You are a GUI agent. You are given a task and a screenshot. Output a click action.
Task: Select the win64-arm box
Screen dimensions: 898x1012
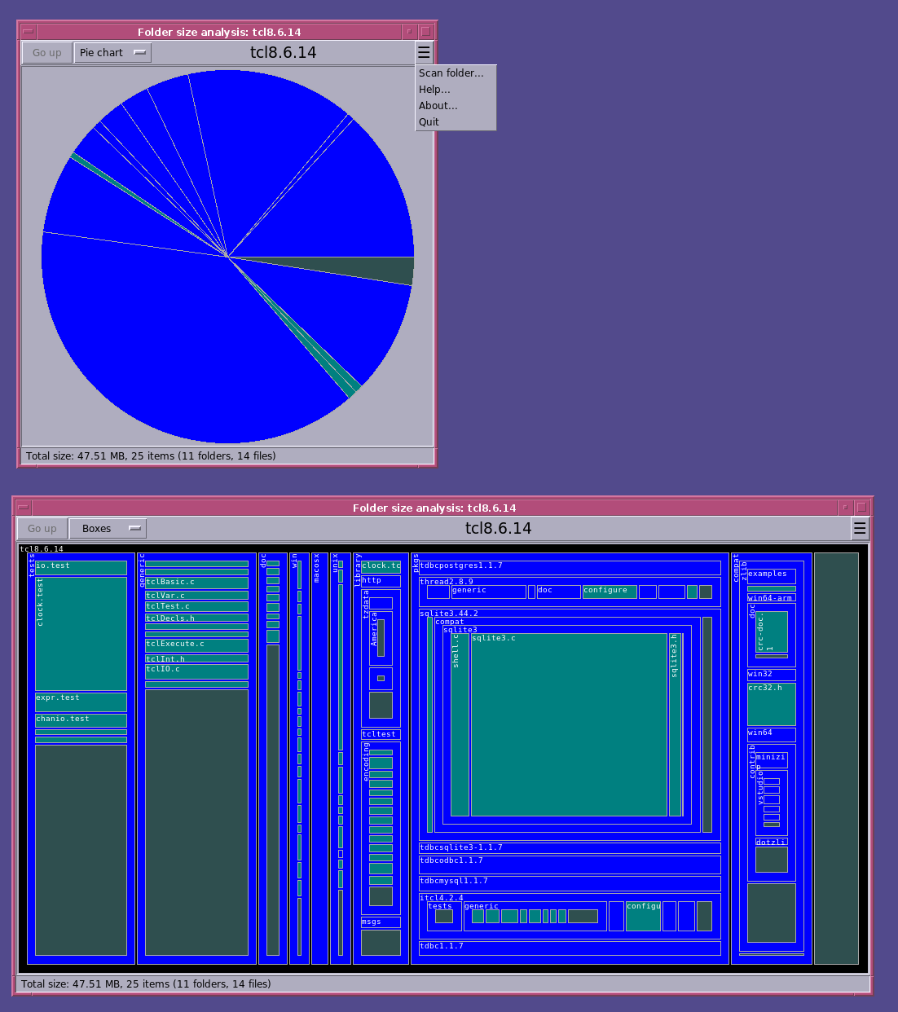(x=772, y=598)
